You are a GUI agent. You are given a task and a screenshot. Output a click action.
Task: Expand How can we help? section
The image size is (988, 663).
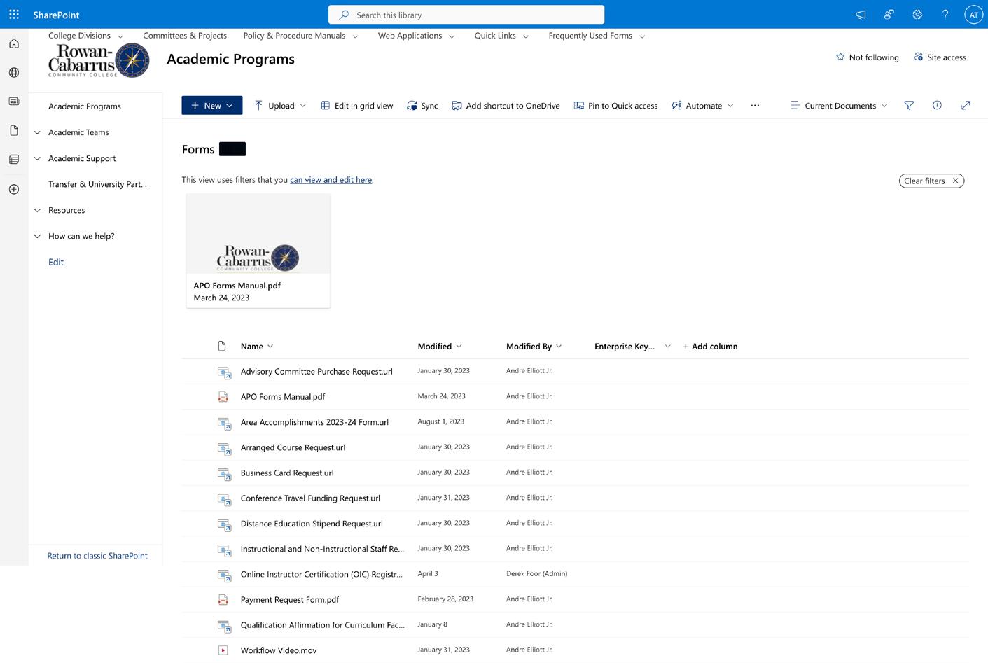click(38, 236)
